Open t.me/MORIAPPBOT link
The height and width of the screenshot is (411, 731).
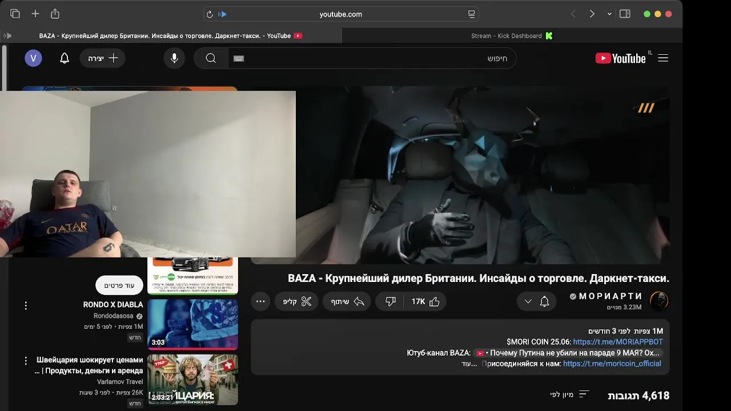tap(618, 342)
